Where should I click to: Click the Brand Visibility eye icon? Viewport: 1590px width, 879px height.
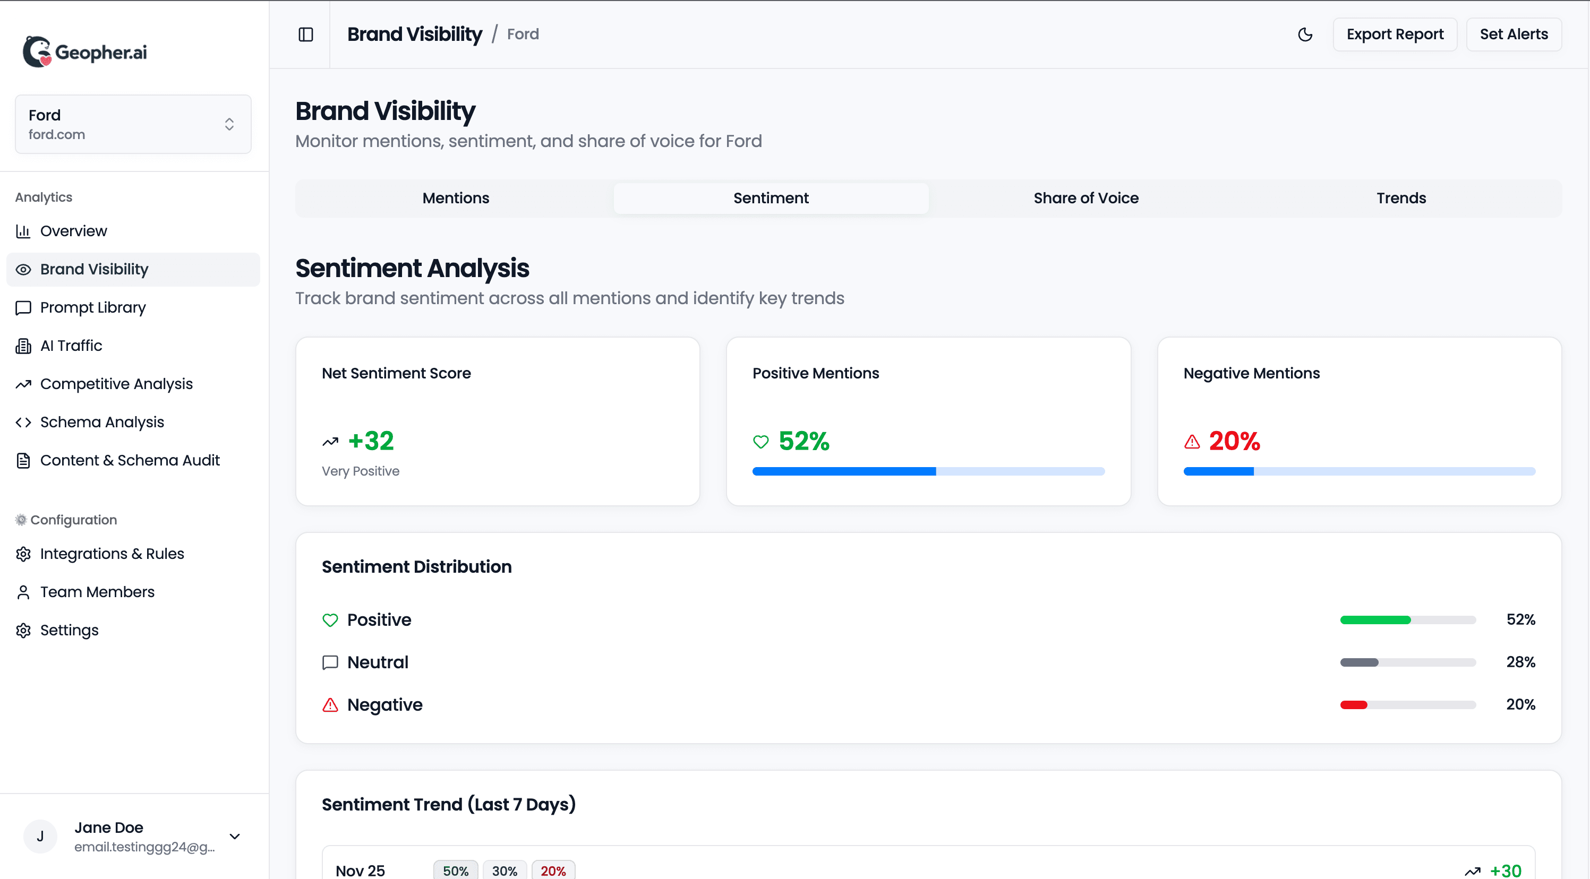coord(23,269)
